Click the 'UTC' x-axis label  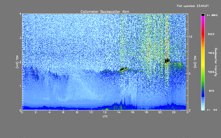[105, 116]
